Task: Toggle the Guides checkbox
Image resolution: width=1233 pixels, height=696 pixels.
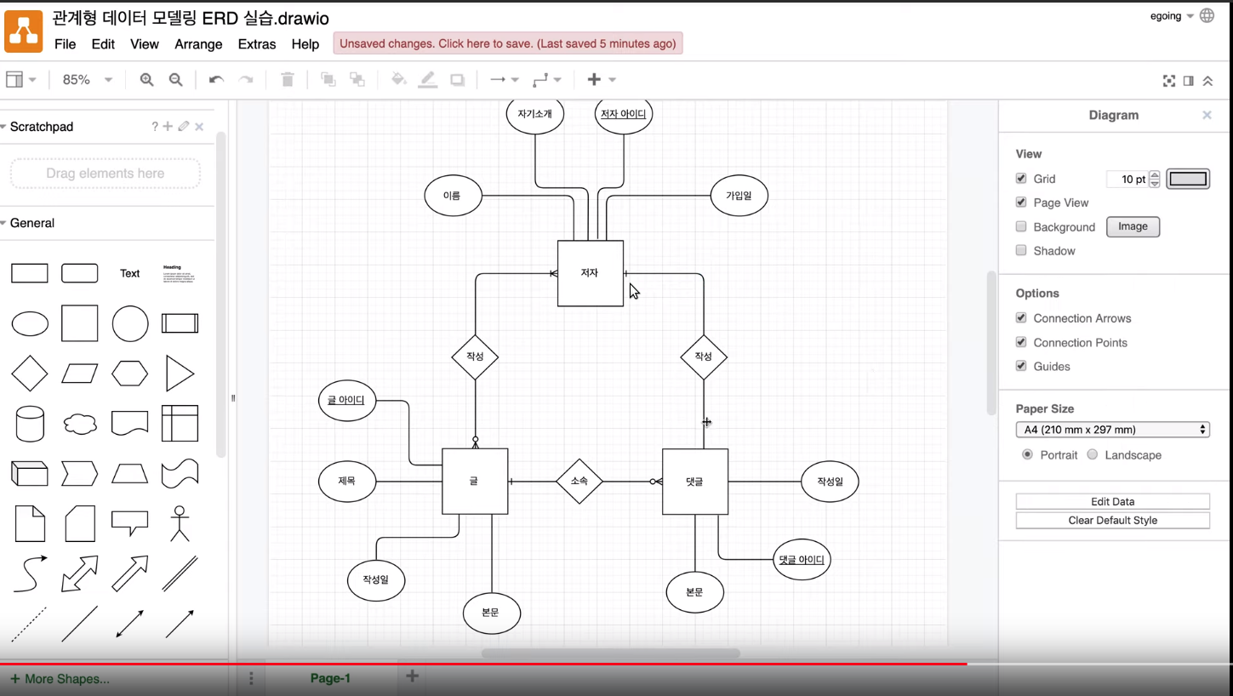Action: click(x=1021, y=366)
